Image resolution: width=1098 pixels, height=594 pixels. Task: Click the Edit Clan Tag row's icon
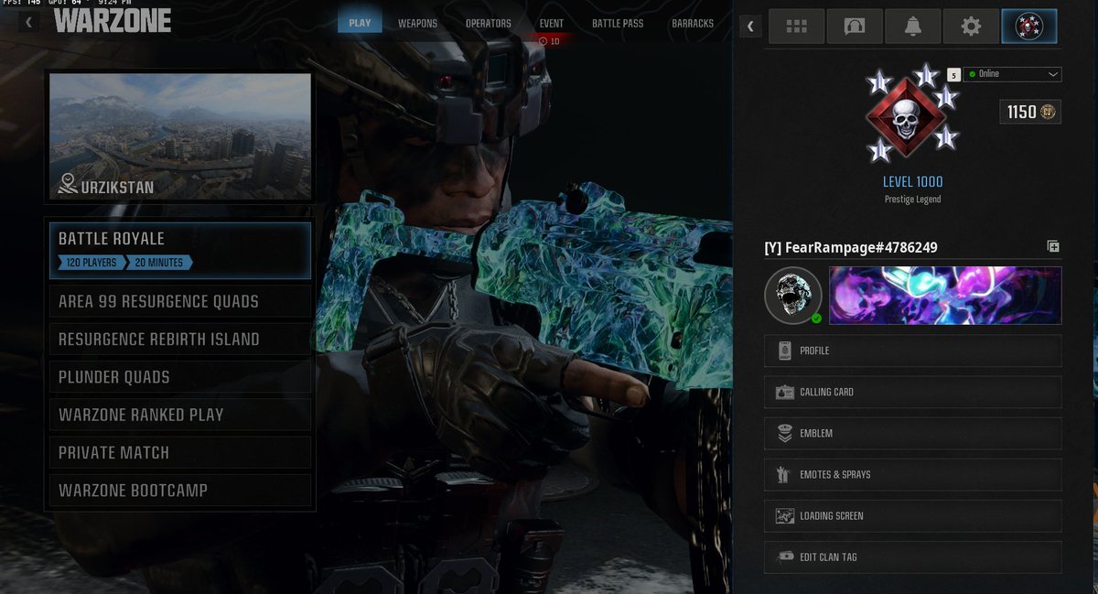tap(784, 556)
